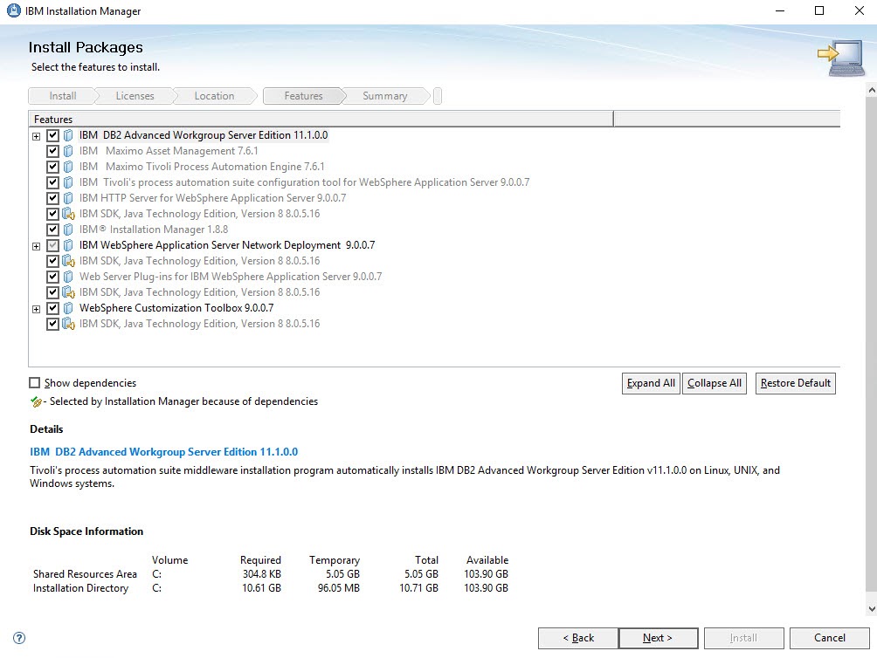Click the Web Server Plug-ins package icon
Screen dimensions: 877x658
coord(68,277)
